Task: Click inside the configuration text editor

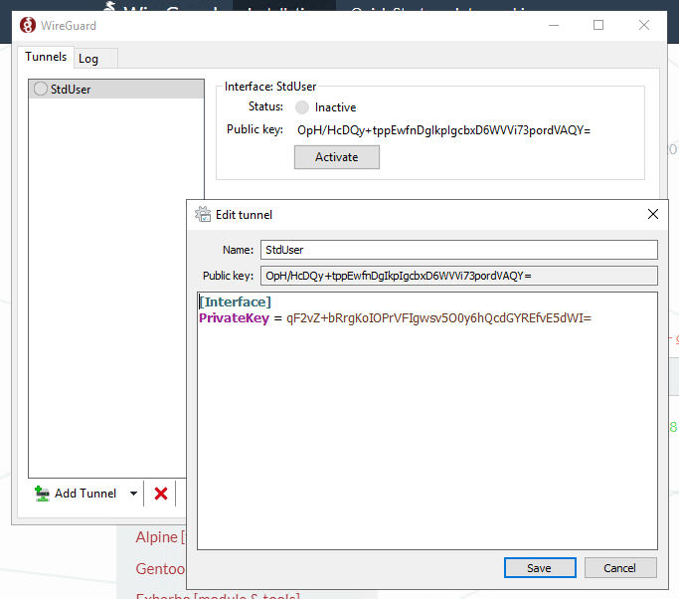Action: pos(427,428)
